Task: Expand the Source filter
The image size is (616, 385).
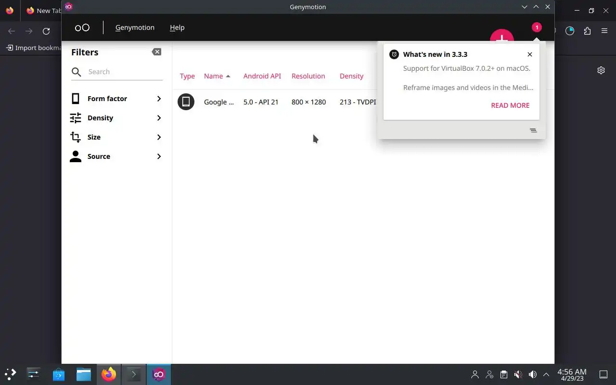Action: (116, 156)
